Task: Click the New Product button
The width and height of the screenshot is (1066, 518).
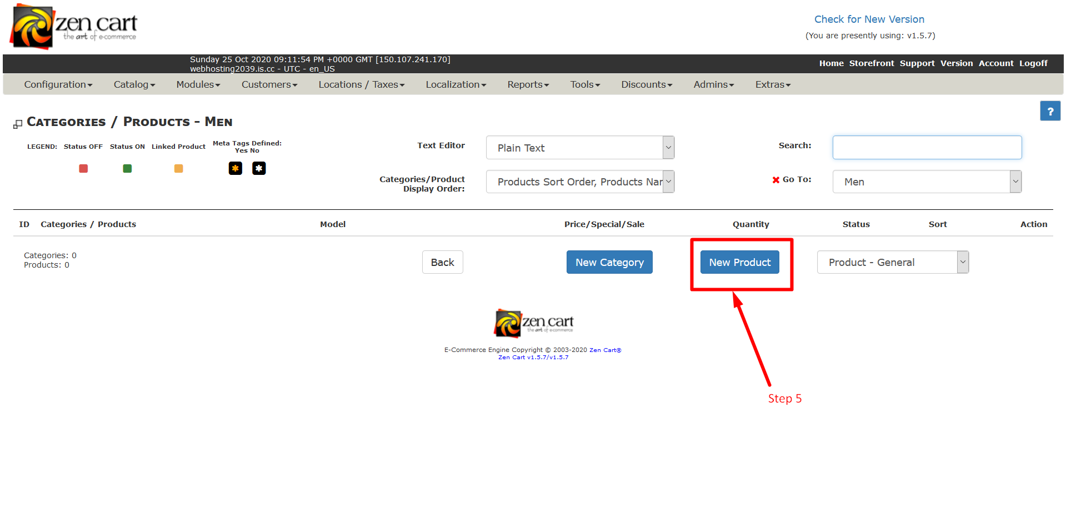Action: point(740,262)
